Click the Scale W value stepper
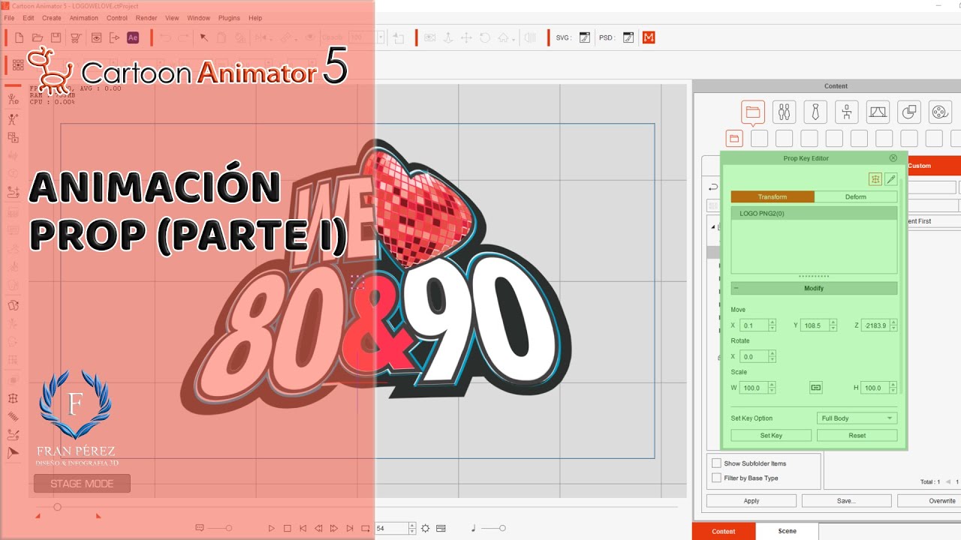The width and height of the screenshot is (961, 540). 772,388
